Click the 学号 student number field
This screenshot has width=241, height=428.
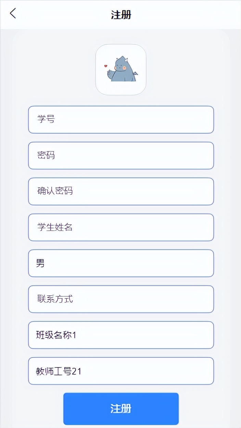click(120, 120)
